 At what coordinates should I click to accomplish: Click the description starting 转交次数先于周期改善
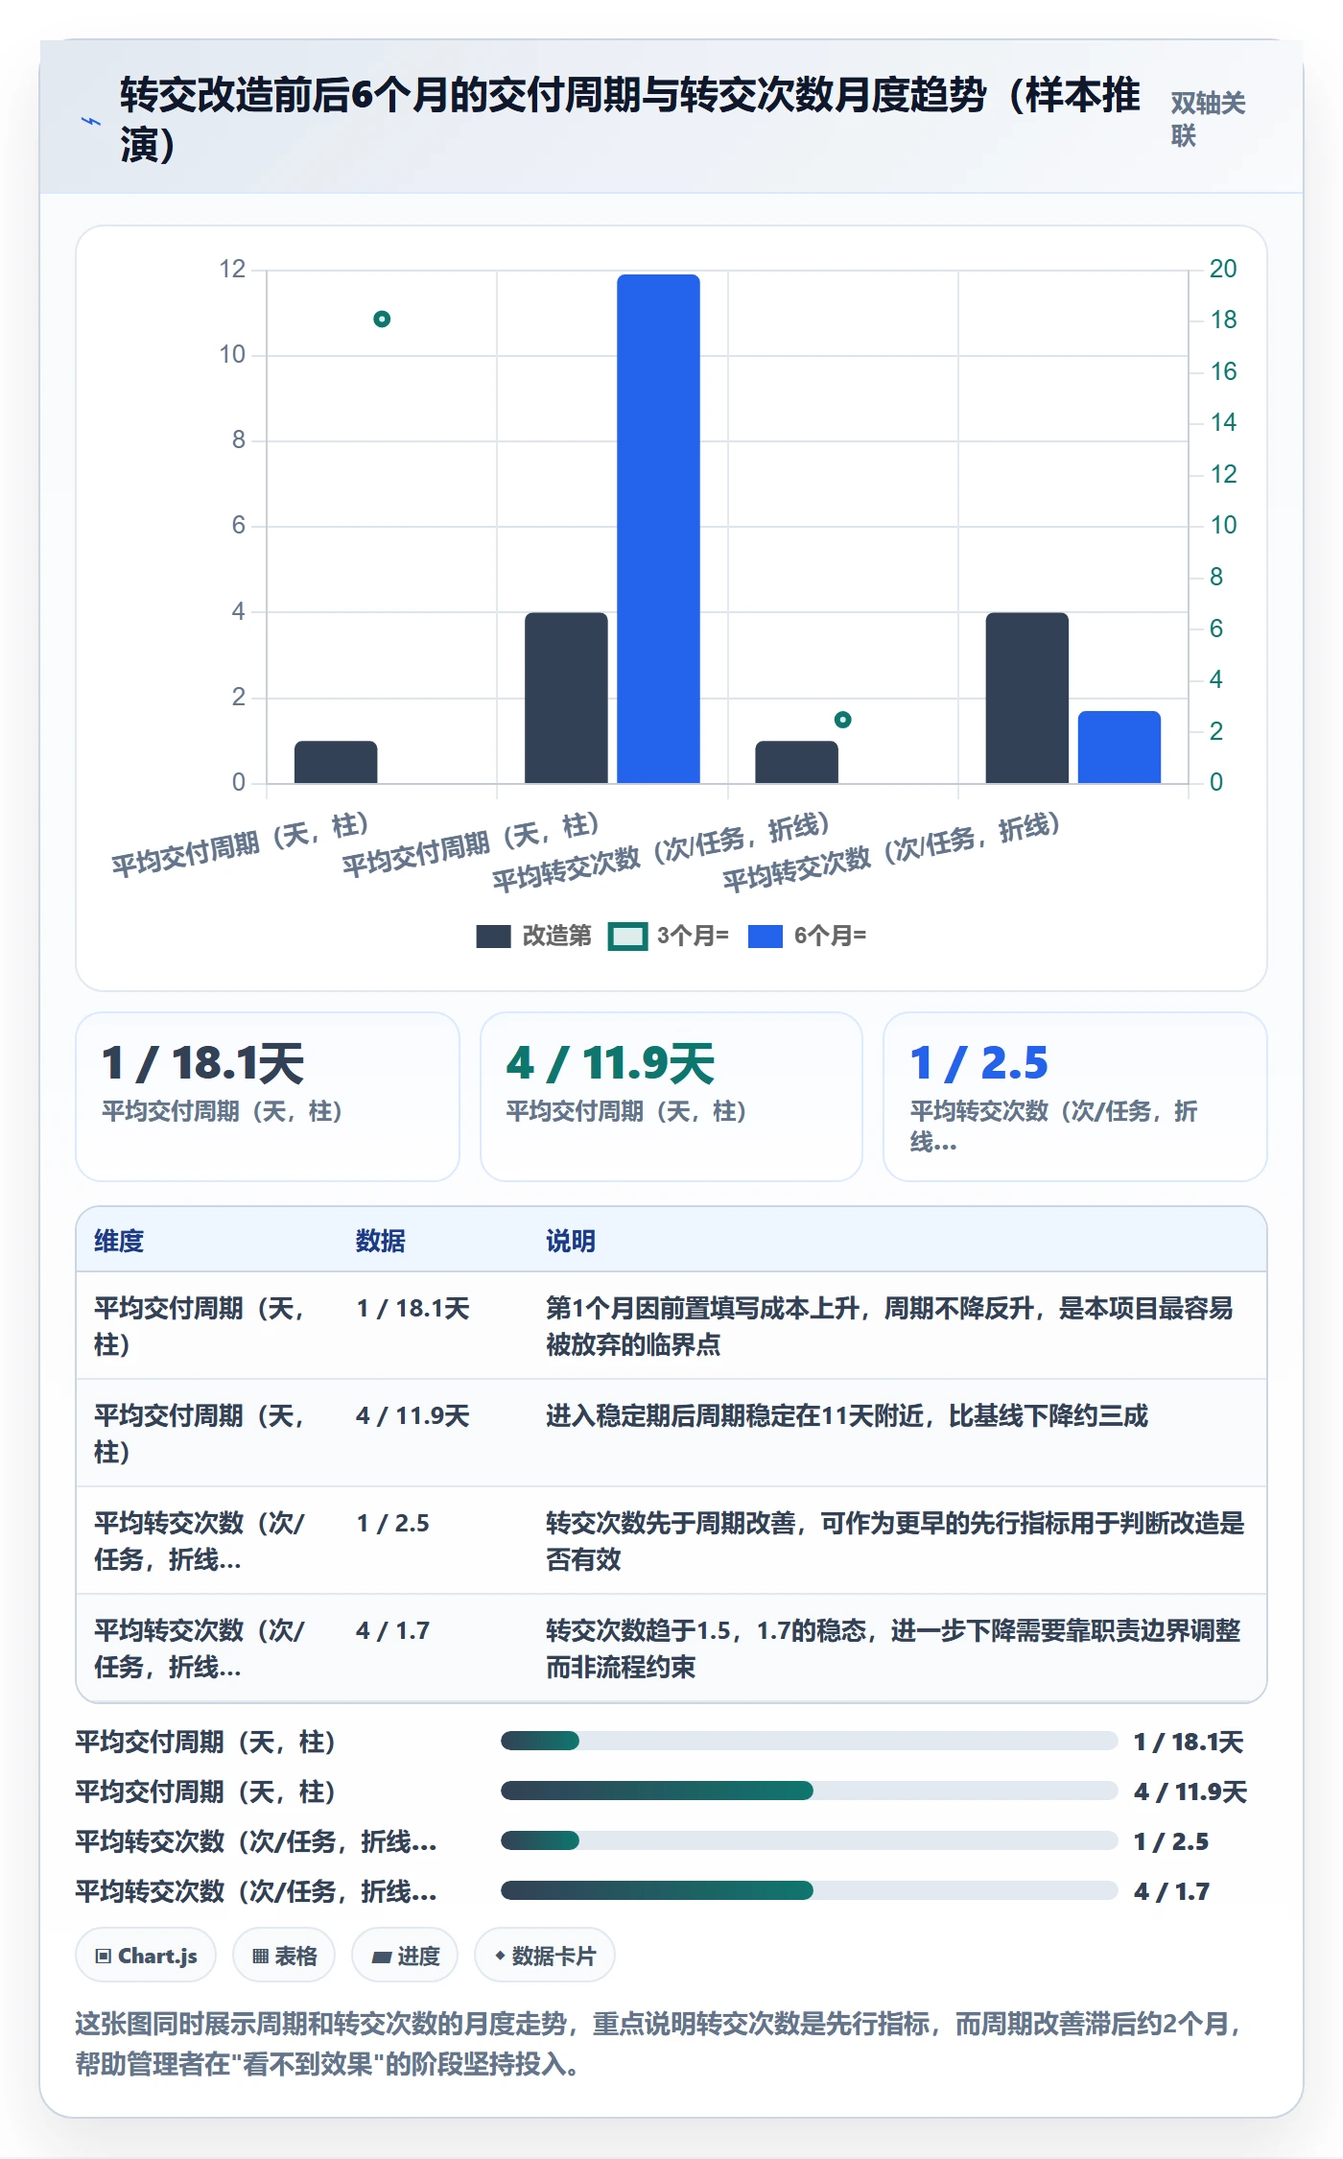(895, 1541)
